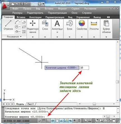Toggle Object snap in status bar
Screen dimensions: 121x124
pos(57,121)
